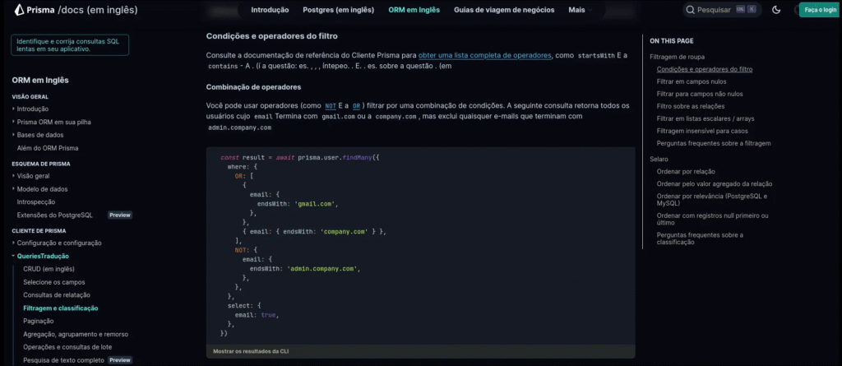Jump to Filtro sobre as relações
The image size is (842, 366).
coord(691,106)
